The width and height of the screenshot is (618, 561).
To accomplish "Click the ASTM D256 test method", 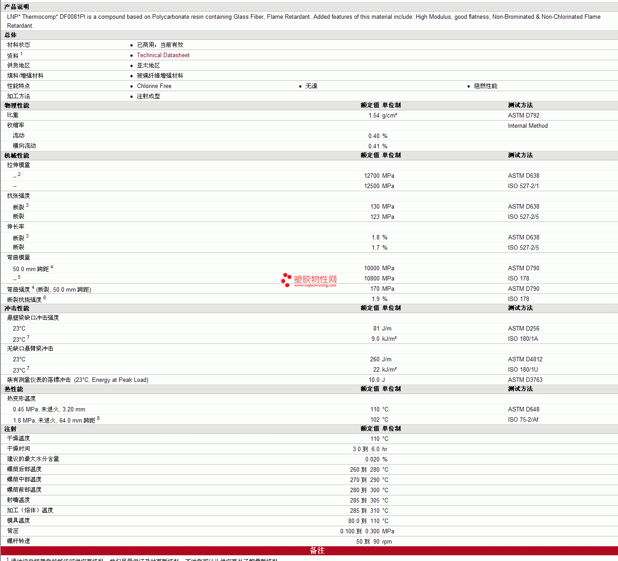I will (x=524, y=328).
